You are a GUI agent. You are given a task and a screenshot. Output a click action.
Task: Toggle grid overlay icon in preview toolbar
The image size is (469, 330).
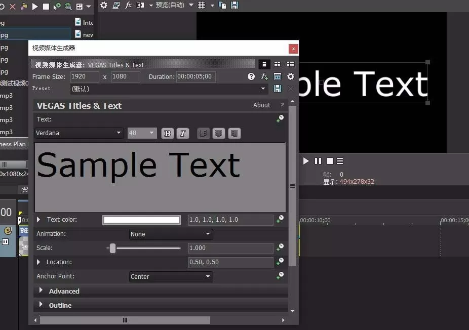click(x=202, y=5)
